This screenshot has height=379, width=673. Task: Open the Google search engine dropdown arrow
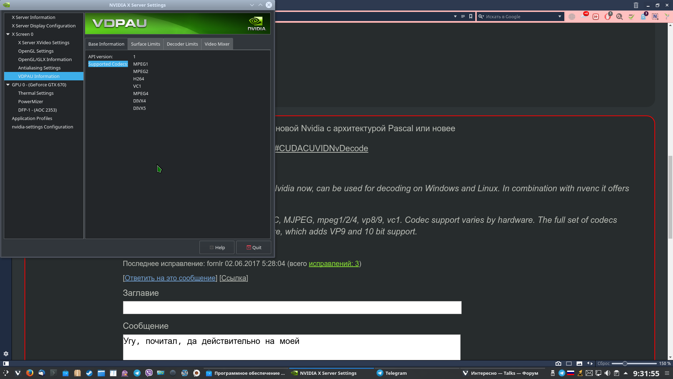[559, 16]
